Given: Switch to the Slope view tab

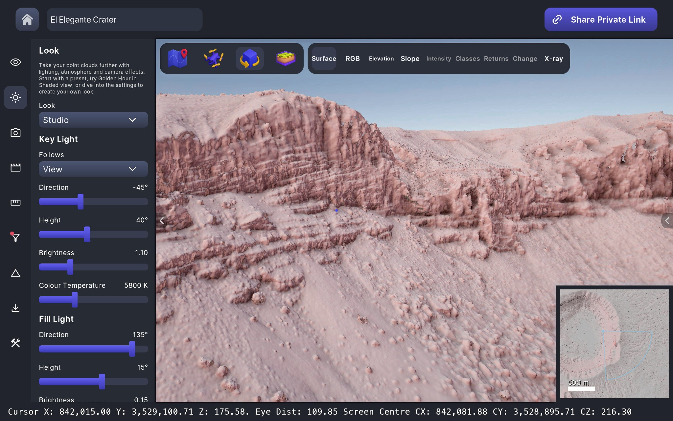Looking at the screenshot, I should [x=410, y=59].
